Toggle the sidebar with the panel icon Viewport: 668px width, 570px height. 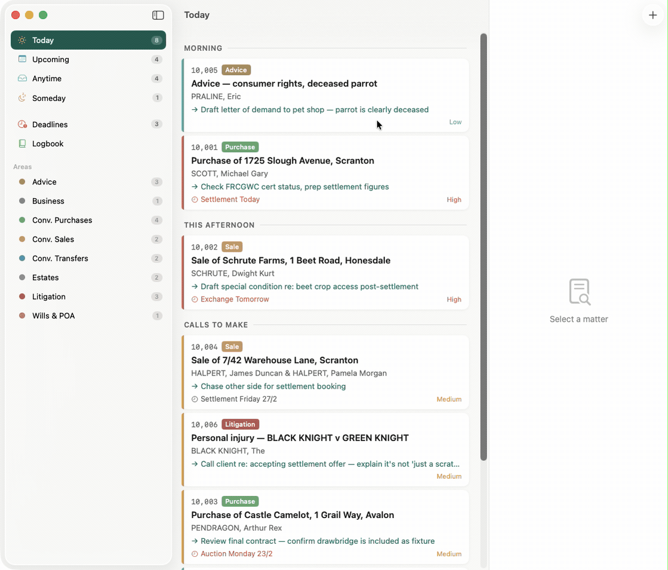pyautogui.click(x=158, y=15)
